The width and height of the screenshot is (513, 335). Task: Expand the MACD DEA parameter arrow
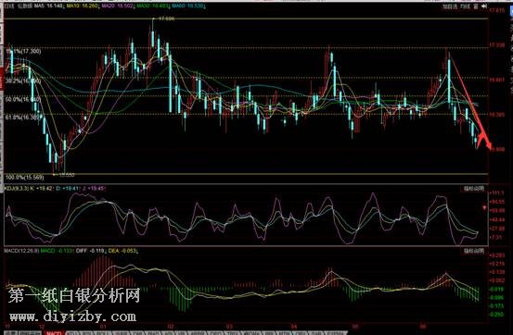click(137, 251)
